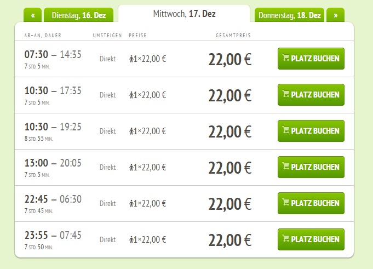
Task: Click cart icon for 13:00 departure
Action: (286, 166)
